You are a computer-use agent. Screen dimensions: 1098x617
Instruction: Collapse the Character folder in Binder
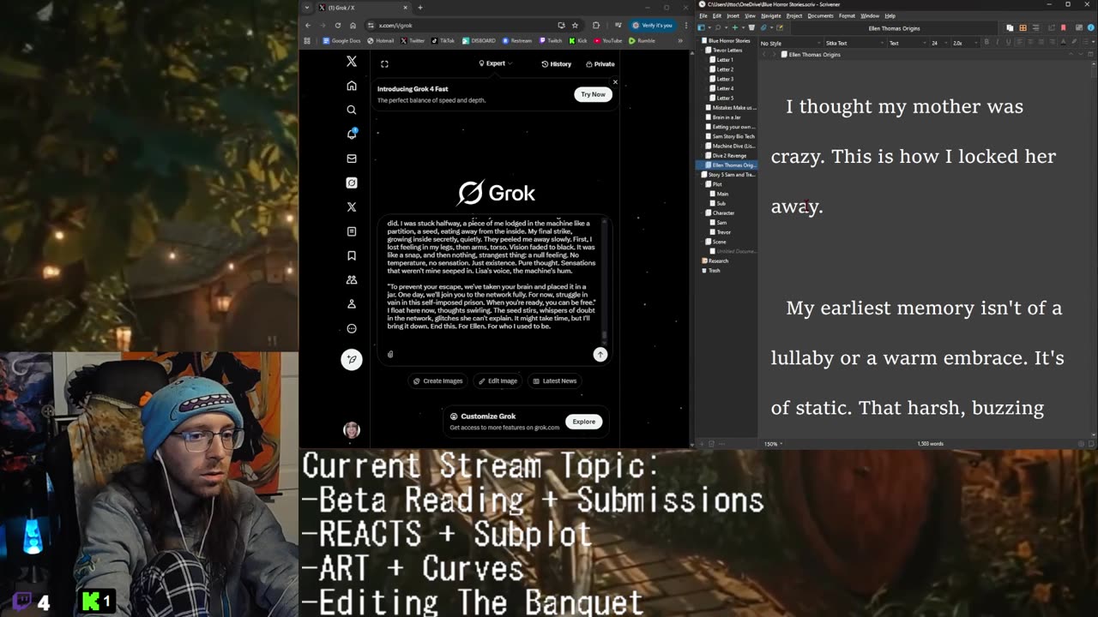[703, 213]
